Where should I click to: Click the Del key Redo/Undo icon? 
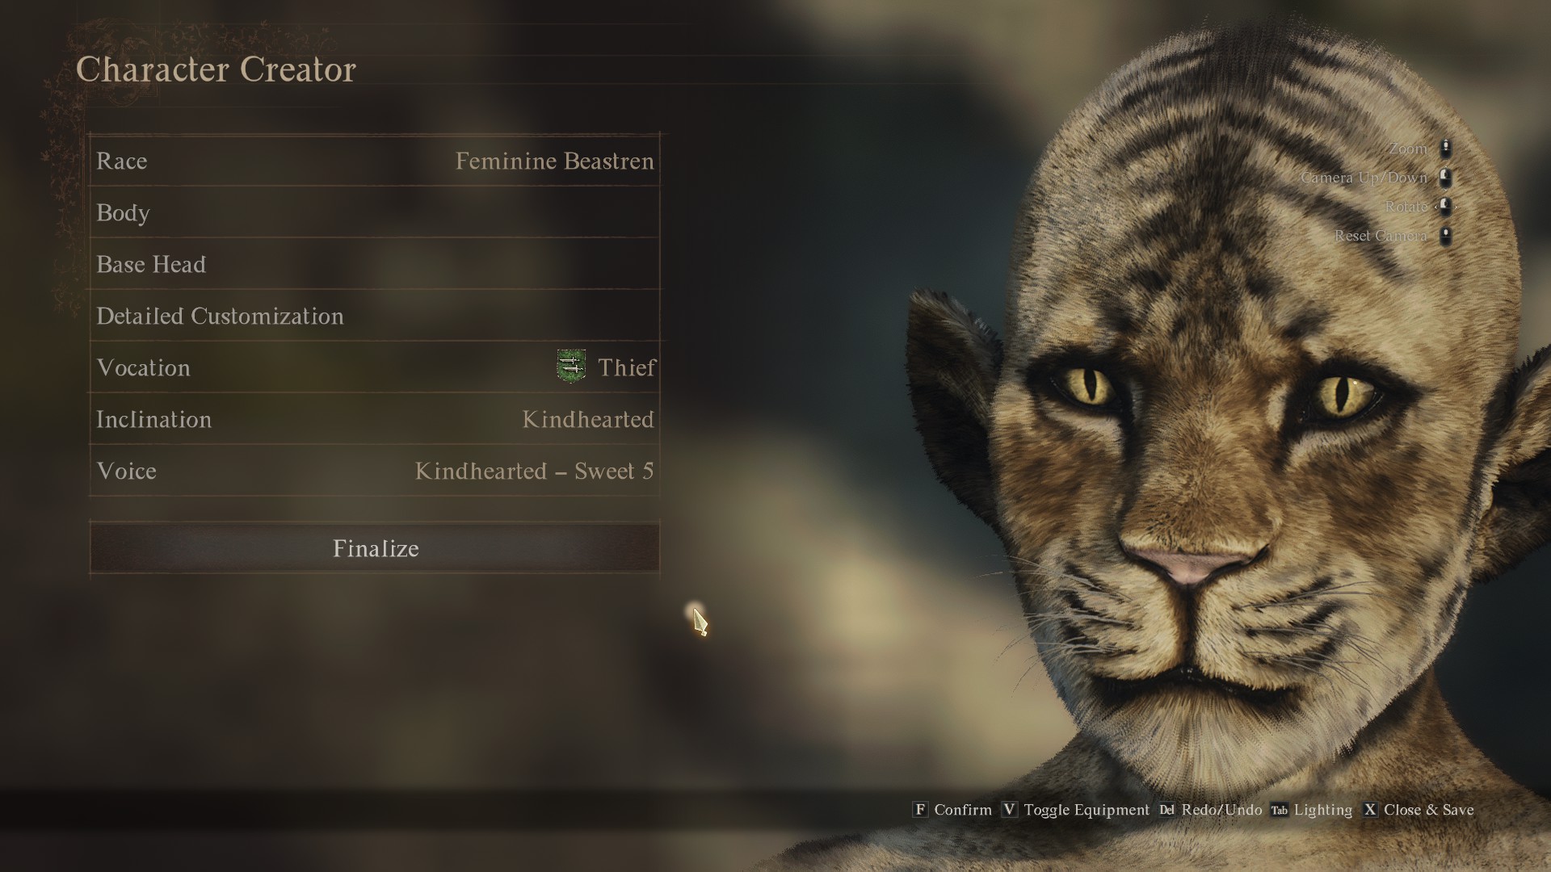[x=1166, y=809]
